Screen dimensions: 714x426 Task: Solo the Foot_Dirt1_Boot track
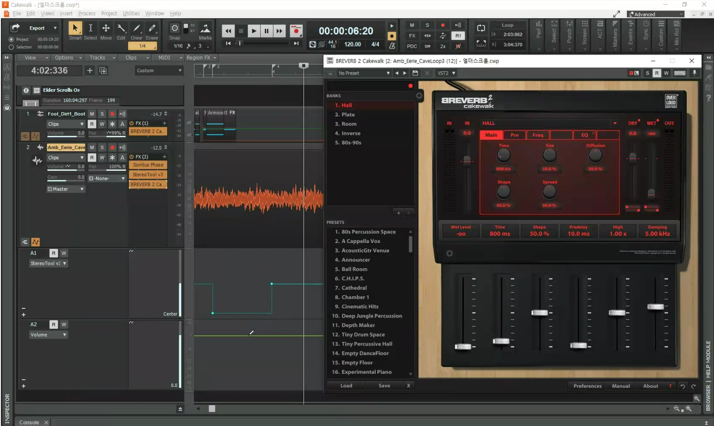[102, 114]
